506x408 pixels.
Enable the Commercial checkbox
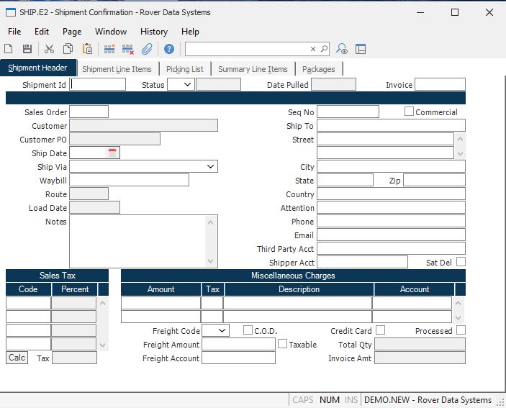(x=409, y=112)
